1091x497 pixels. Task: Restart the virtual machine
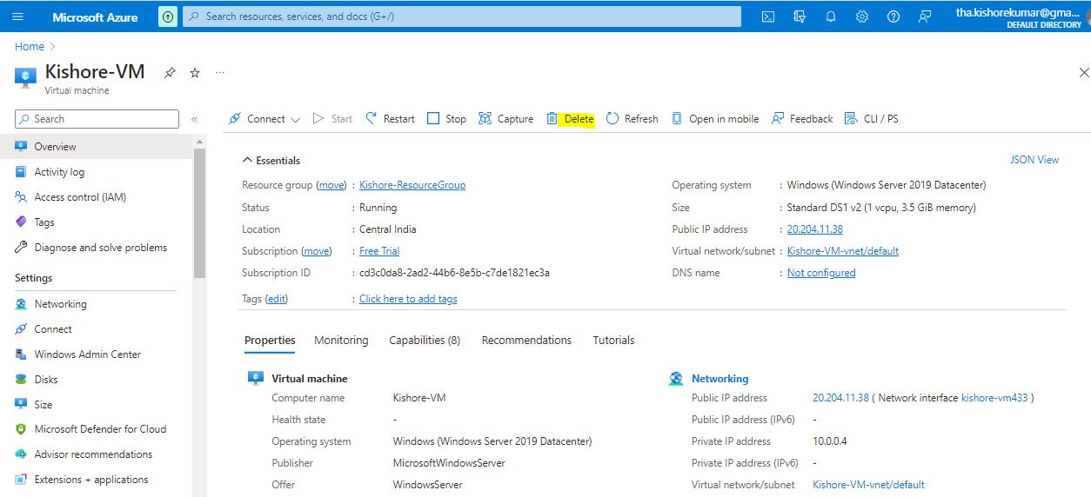pyautogui.click(x=390, y=119)
